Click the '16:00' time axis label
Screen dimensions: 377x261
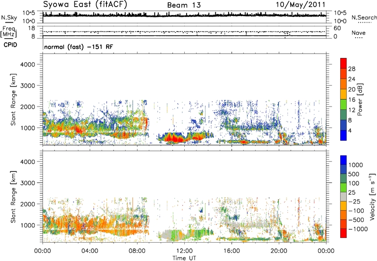(x=231, y=251)
